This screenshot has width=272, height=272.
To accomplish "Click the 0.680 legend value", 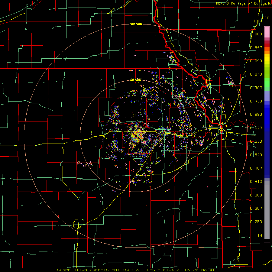I will (256, 115).
